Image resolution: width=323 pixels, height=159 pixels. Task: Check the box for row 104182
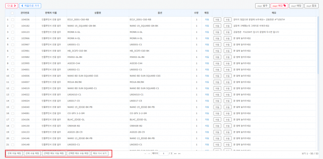(x=13, y=26)
